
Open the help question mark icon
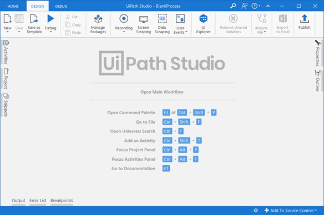click(254, 6)
